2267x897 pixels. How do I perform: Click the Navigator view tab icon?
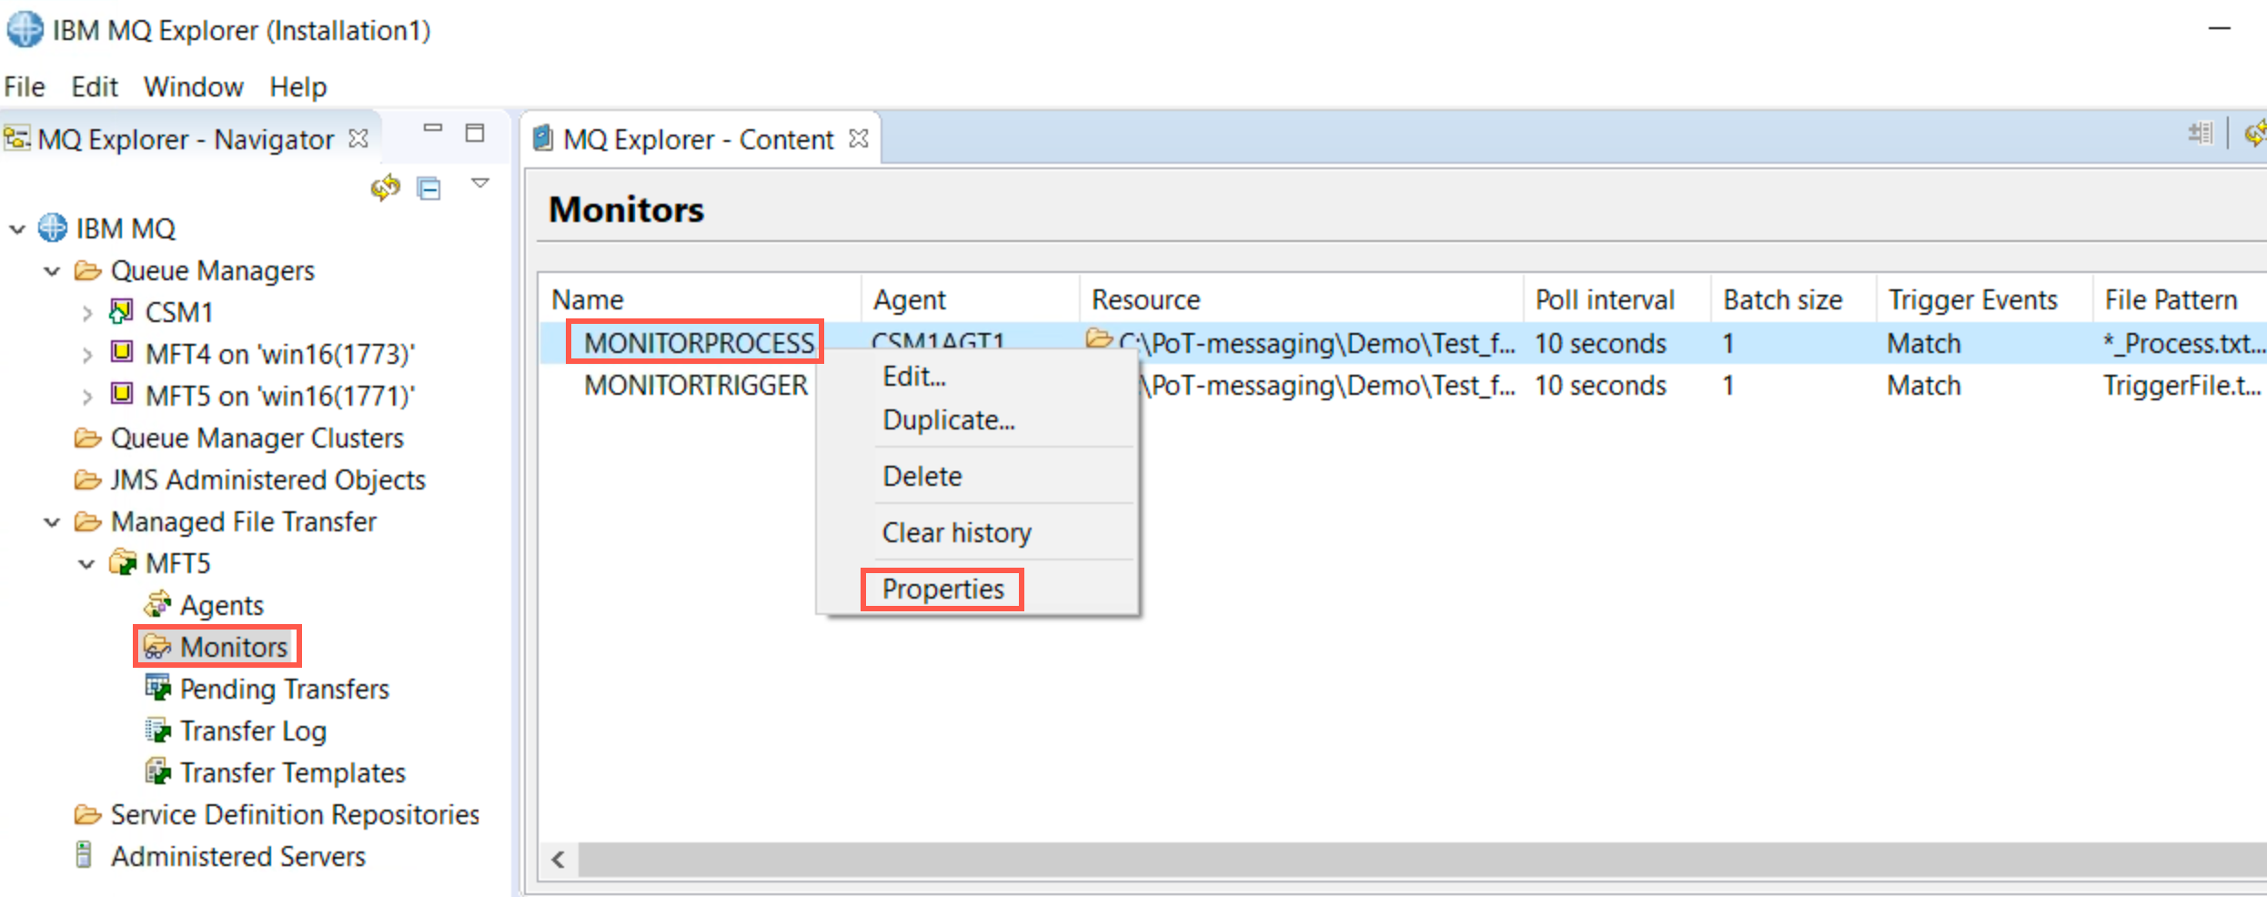[16, 139]
